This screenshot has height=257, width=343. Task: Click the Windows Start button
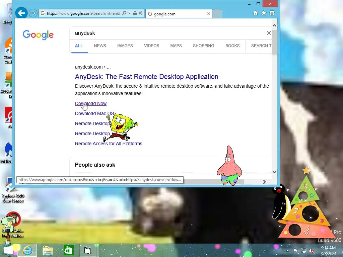coord(8,251)
